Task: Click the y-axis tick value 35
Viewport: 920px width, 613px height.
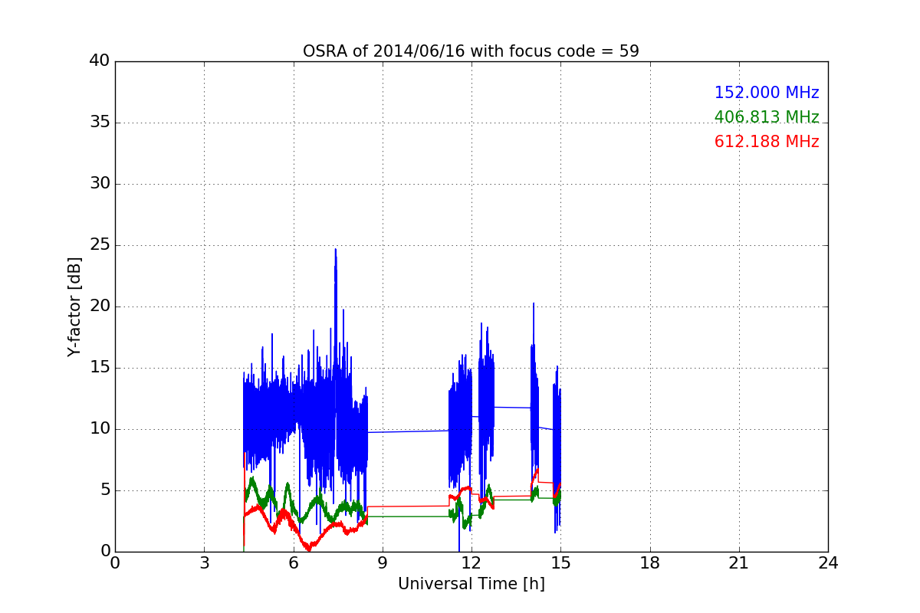Action: pyautogui.click(x=100, y=123)
